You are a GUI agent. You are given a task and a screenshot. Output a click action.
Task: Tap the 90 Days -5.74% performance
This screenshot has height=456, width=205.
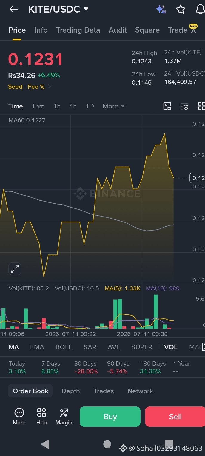point(118,367)
